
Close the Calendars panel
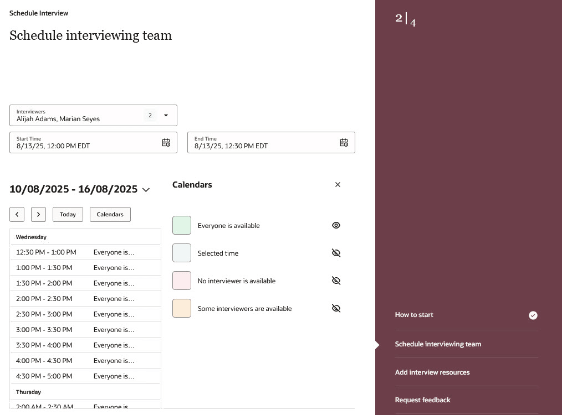(338, 185)
